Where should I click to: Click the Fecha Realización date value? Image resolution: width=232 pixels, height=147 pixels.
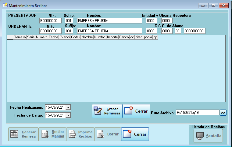(55, 107)
